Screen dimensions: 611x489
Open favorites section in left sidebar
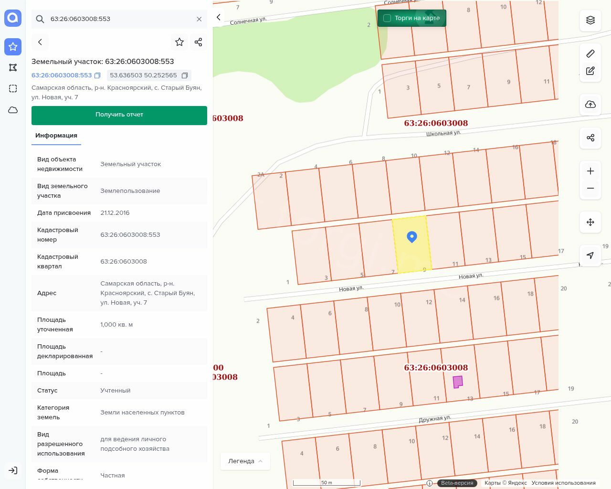tap(13, 46)
